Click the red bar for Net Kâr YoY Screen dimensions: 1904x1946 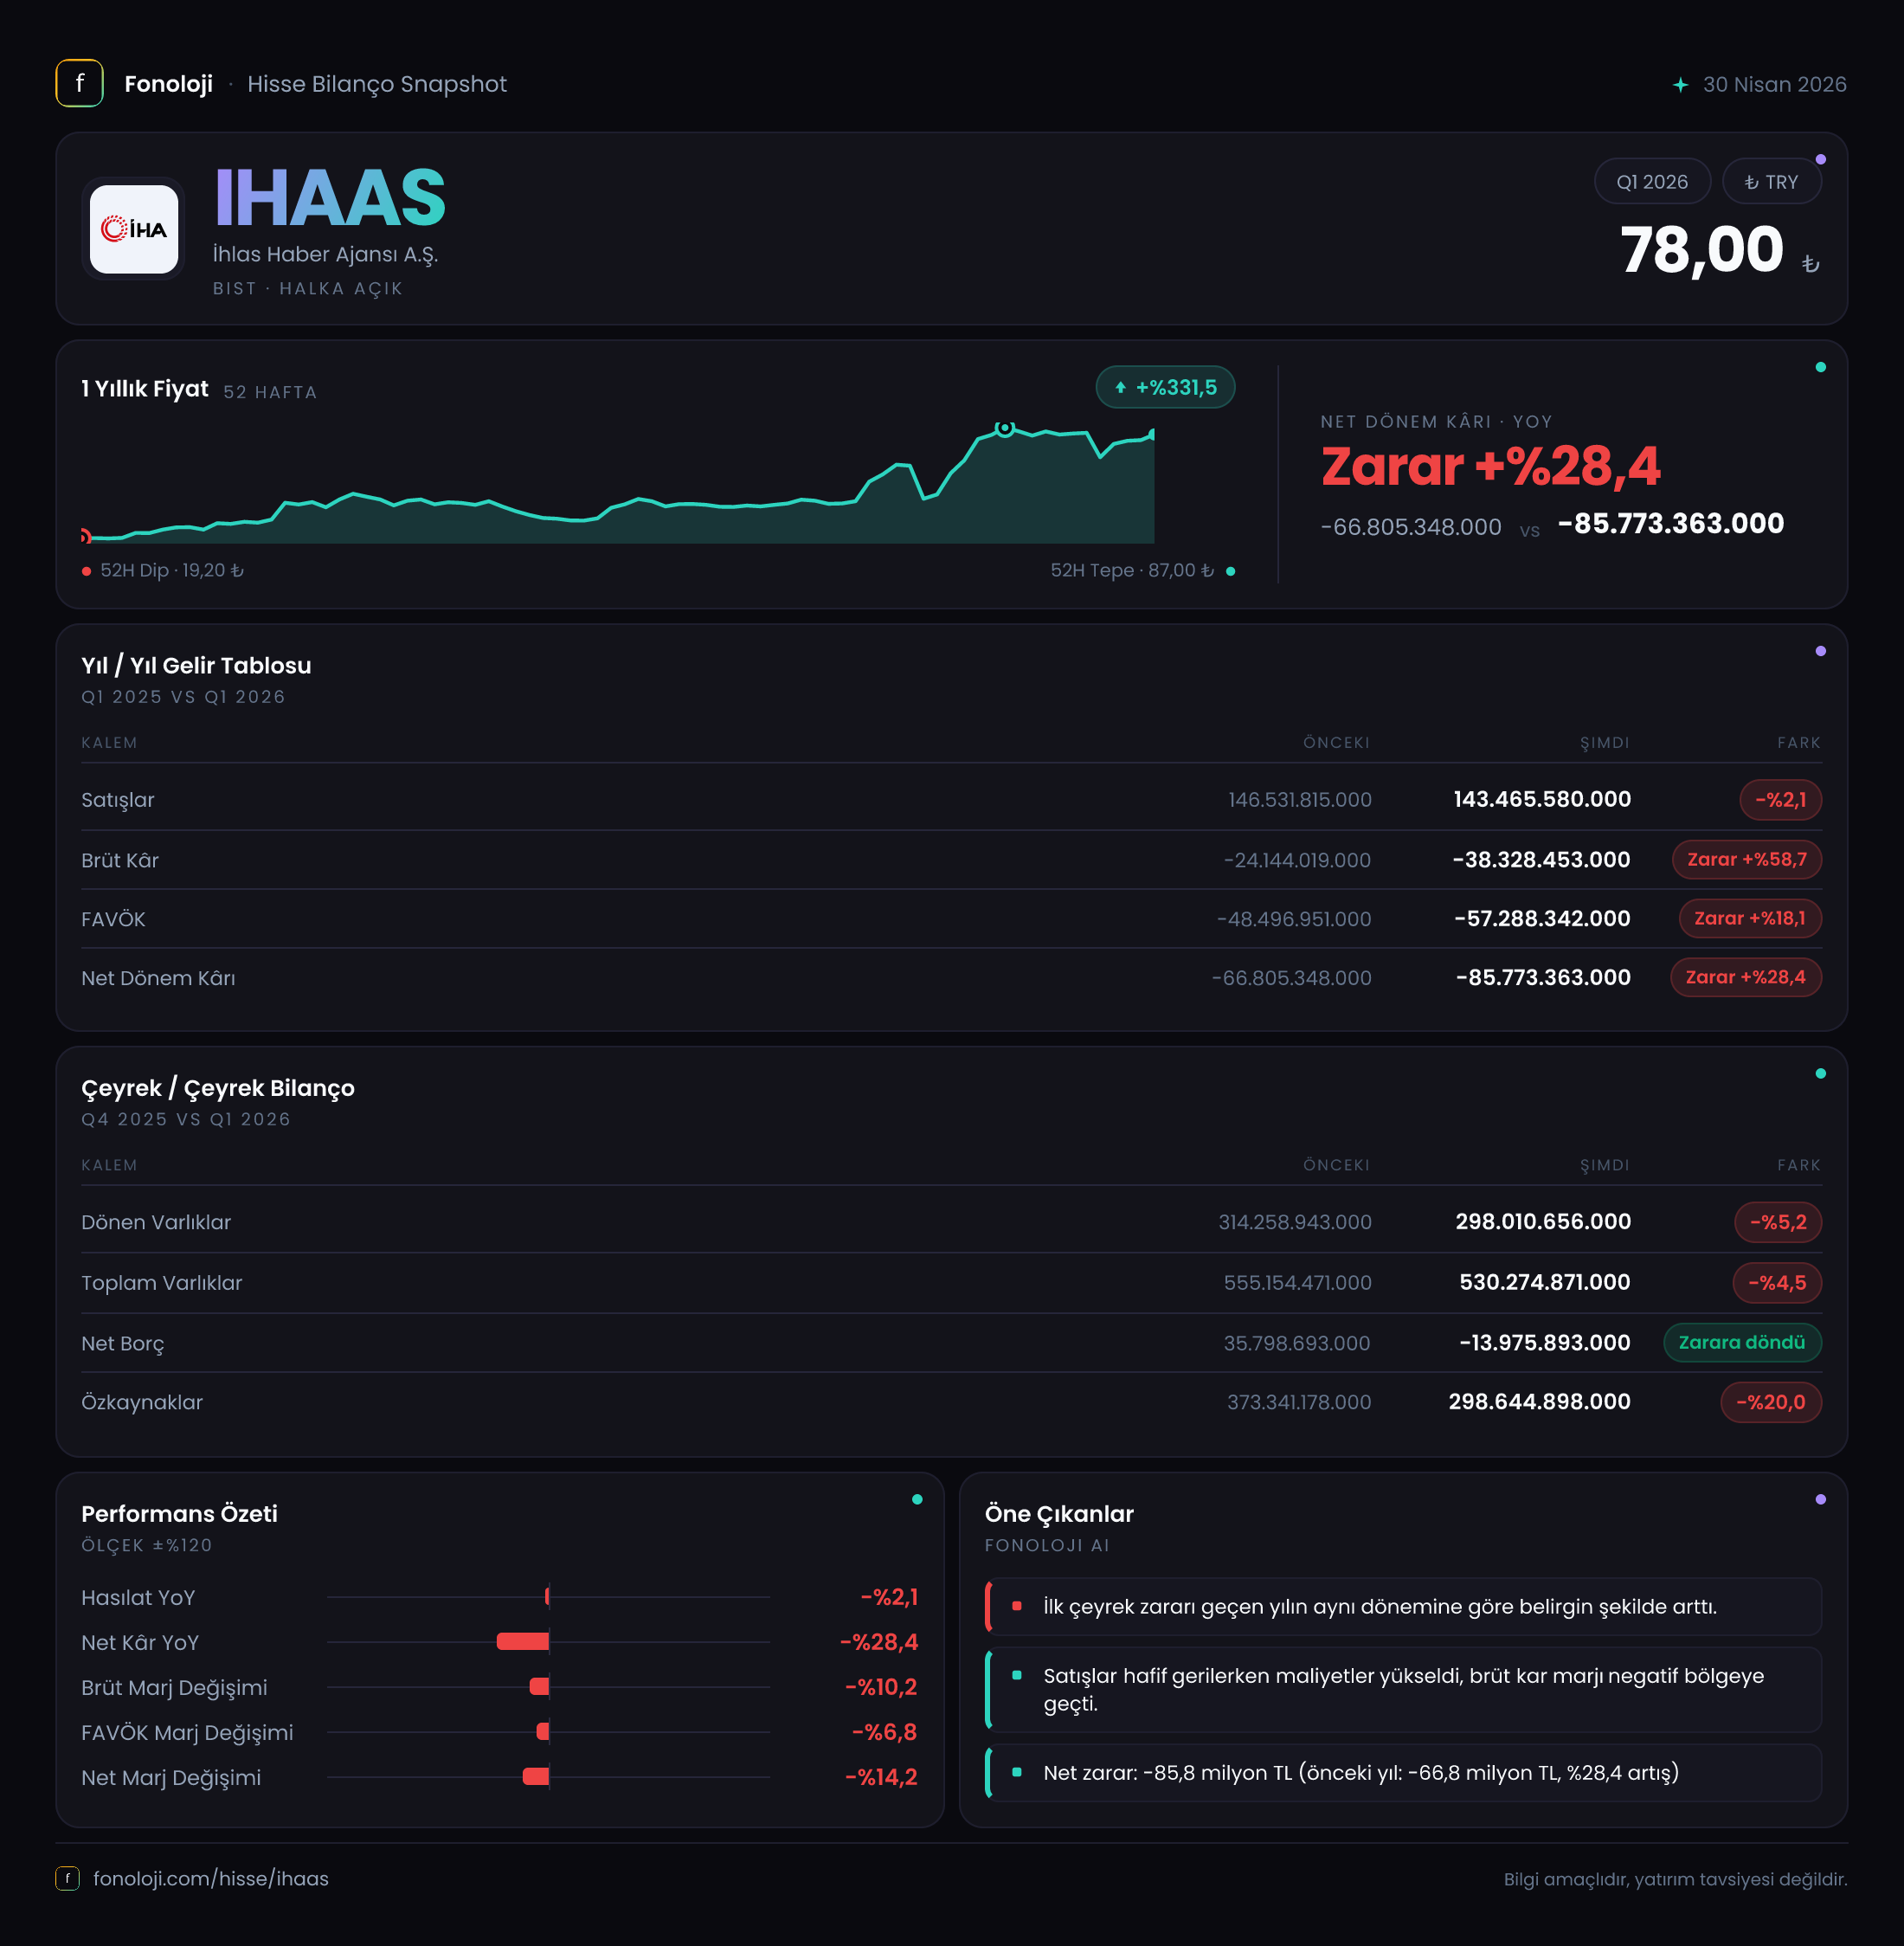[523, 1641]
